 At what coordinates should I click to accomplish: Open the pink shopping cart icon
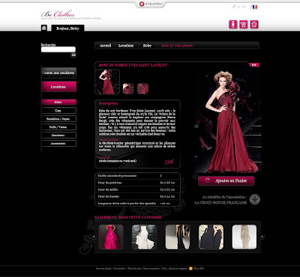244,25
